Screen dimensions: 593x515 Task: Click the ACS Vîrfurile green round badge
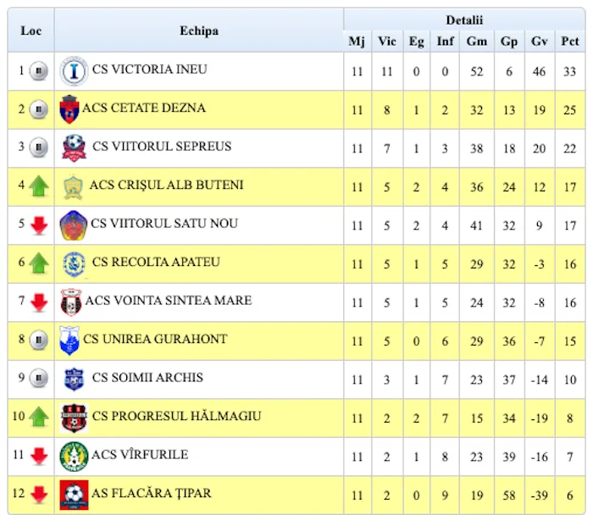click(74, 457)
